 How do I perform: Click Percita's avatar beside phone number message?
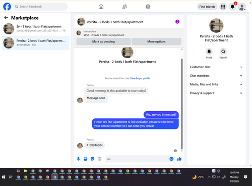coord(80,146)
